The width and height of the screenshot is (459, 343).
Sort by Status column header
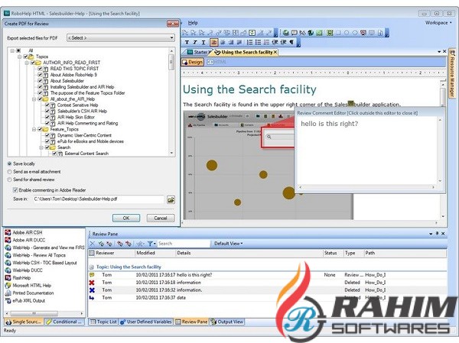point(333,253)
